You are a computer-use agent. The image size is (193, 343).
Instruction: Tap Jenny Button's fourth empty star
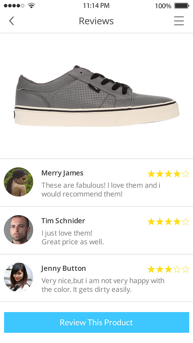177,269
